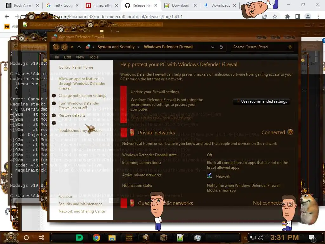Image resolution: width=325 pixels, height=244 pixels.
Task: Switch to the Downloads tab in Chrome
Action: 220,5
